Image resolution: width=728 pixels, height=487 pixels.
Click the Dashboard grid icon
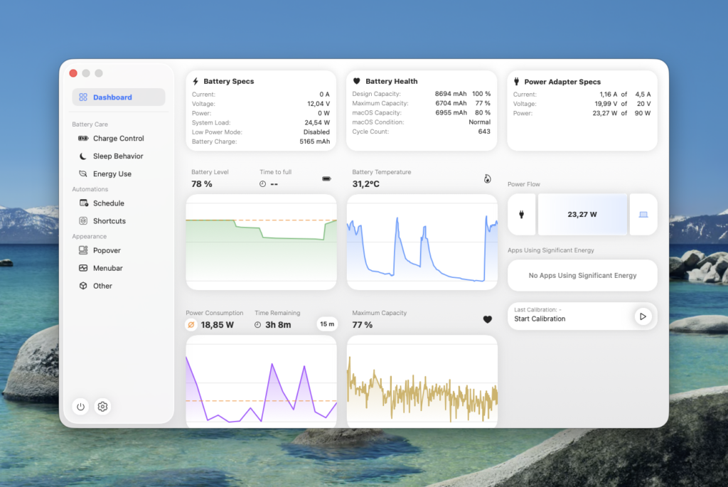click(x=83, y=97)
